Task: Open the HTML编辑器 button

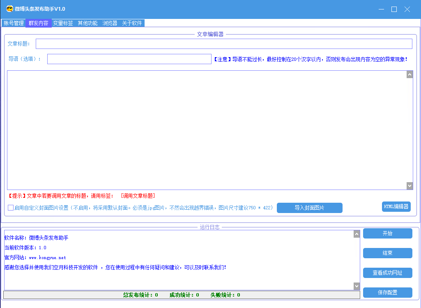Action: point(396,207)
